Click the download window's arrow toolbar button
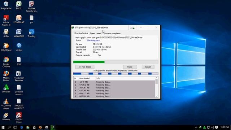This screenshot has height=130, width=231. pos(132,28)
